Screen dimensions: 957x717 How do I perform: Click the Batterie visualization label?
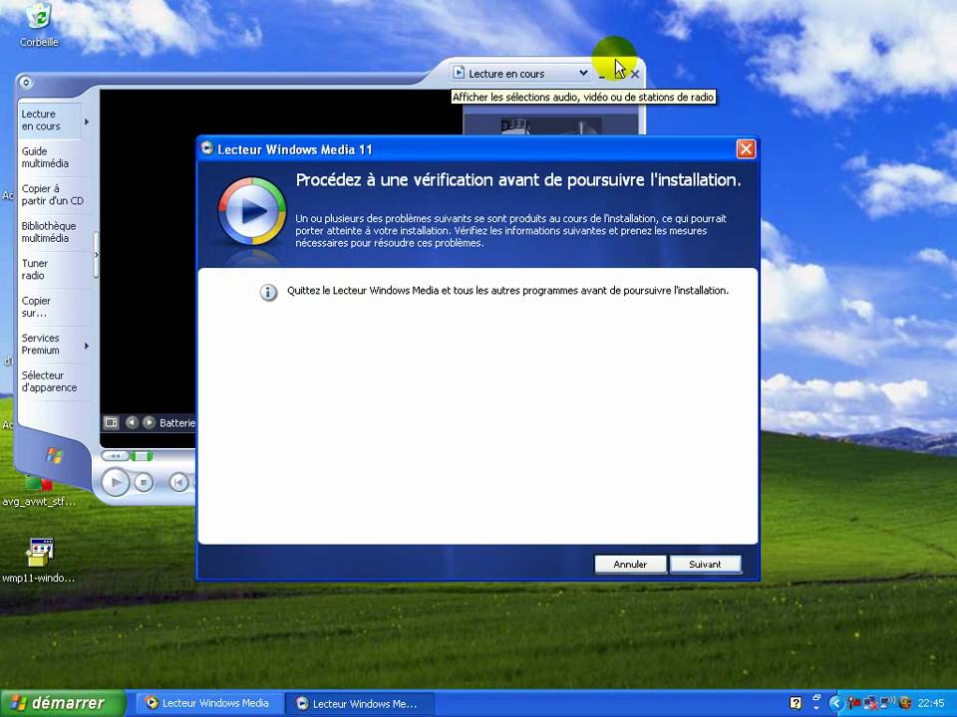[x=177, y=422]
